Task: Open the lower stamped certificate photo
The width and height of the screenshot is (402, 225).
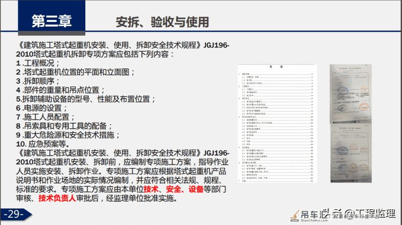Action: click(x=351, y=154)
